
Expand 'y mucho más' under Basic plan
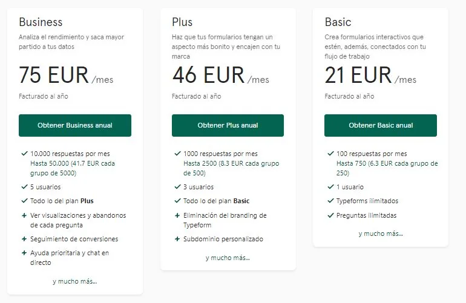[381, 233]
